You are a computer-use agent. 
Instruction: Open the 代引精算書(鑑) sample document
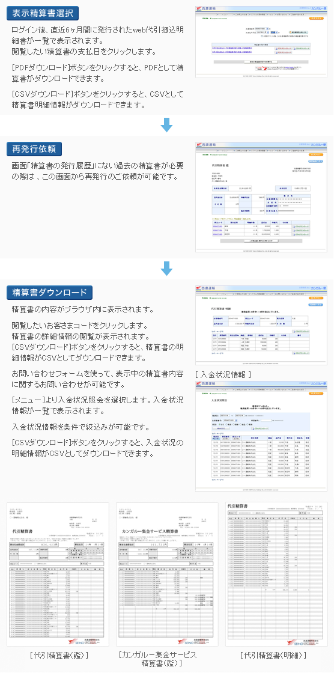click(58, 574)
